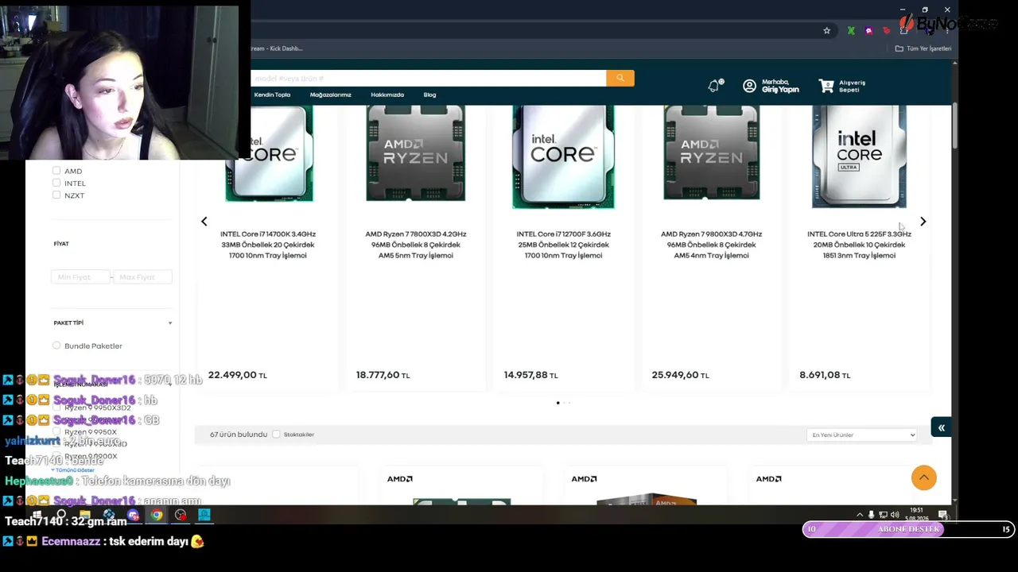Viewport: 1018px width, 572px height.
Task: Click the orange search magnifier button
Action: click(620, 78)
